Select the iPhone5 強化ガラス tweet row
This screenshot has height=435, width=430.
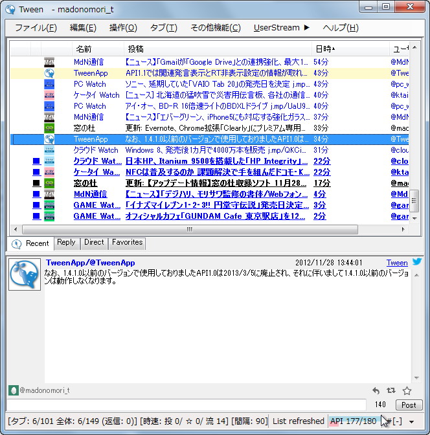tap(210, 117)
